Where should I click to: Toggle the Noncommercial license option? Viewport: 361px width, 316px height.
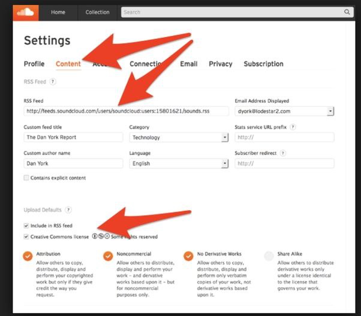tap(108, 256)
